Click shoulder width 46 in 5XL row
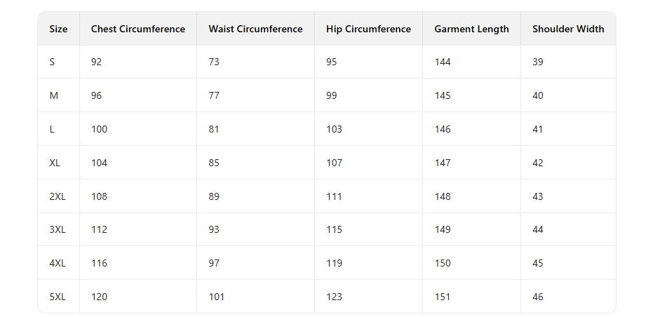 538,297
